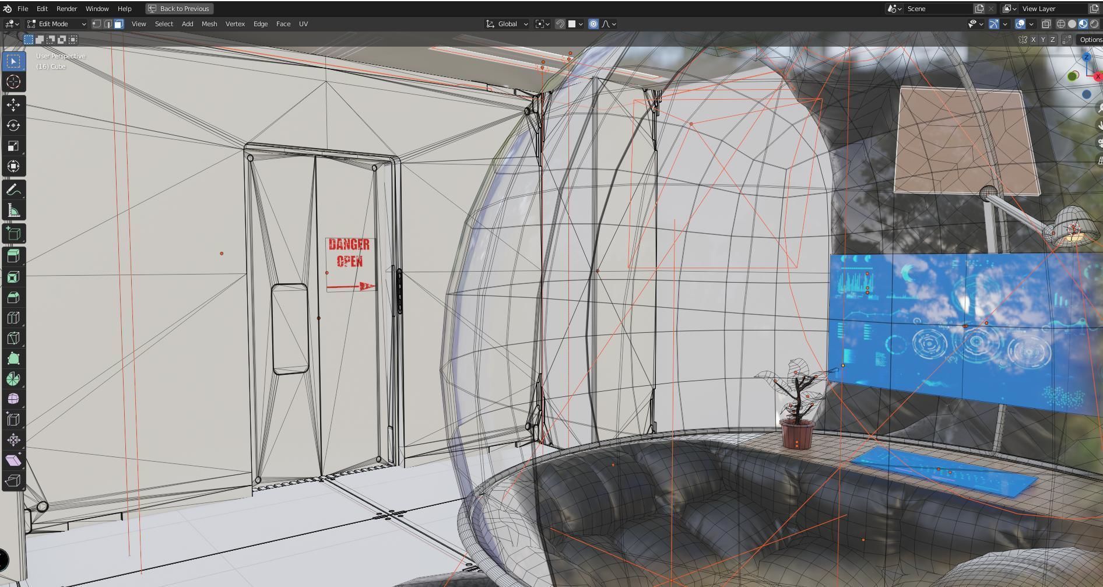The width and height of the screenshot is (1103, 587).
Task: Choose the Smooth vertices tool
Action: pos(13,399)
